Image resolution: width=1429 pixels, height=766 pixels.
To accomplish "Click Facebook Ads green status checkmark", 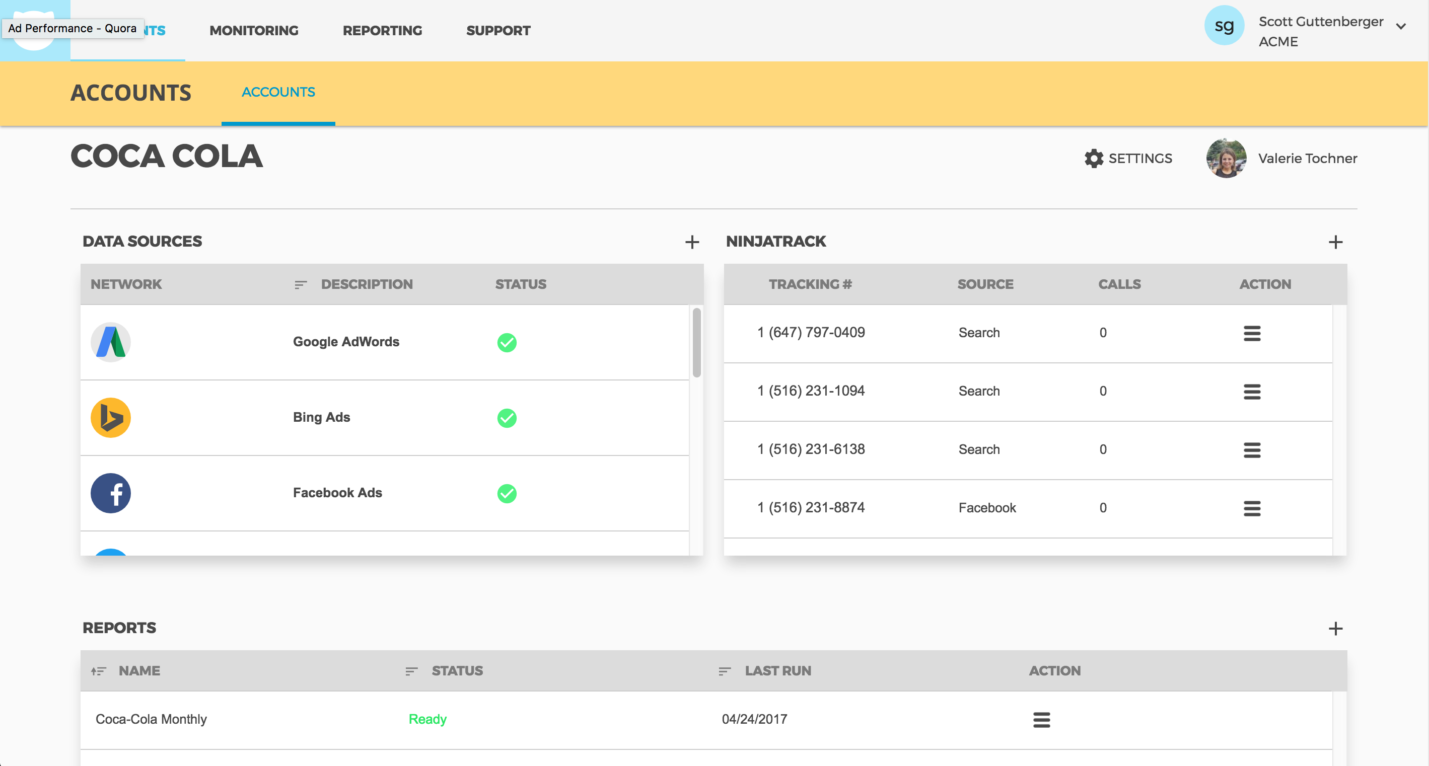I will click(507, 494).
